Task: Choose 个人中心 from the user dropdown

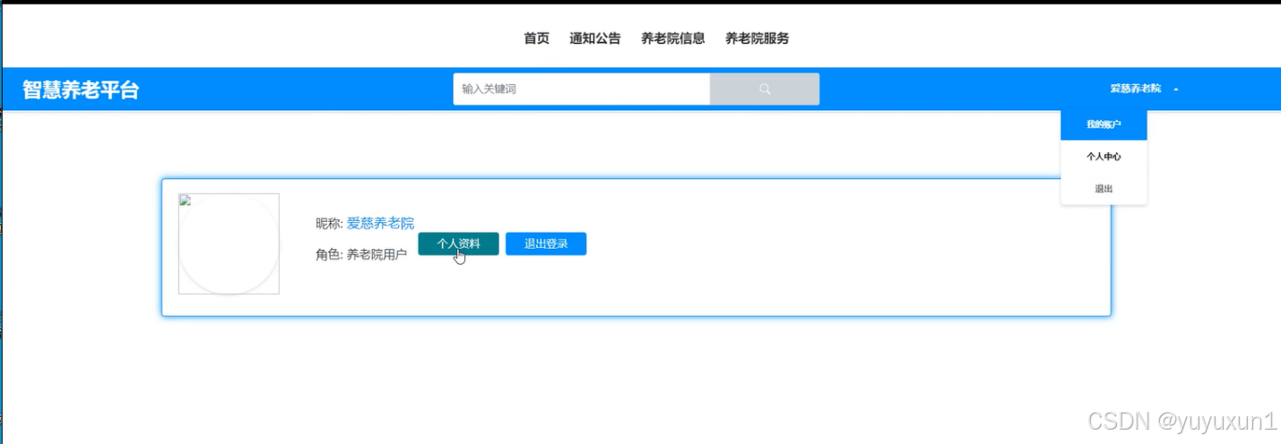Action: [x=1104, y=157]
